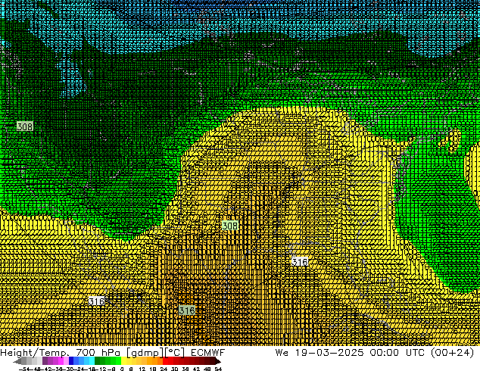Click the "[gdmp]" unit label
480x371 pixels.
point(145,353)
